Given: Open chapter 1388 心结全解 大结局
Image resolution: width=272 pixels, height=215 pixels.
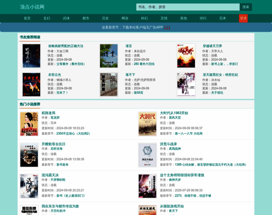Looking at the screenshot, I should click(x=210, y=164).
